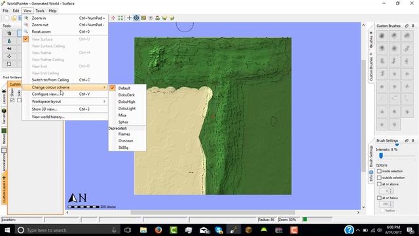Click the green expand arrows toolbar icon

[120, 18]
